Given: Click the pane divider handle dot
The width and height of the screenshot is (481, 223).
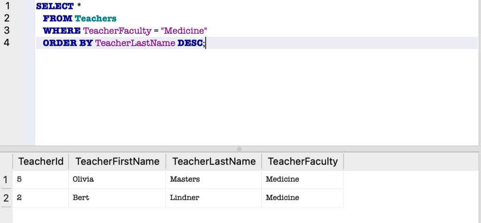Looking at the screenshot, I should click(x=239, y=149).
